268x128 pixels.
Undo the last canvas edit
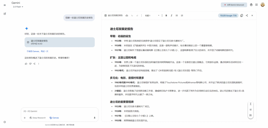tap(132, 15)
